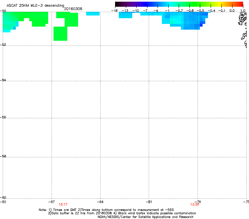Click the -54 latitude axis label
The width and height of the screenshot is (249, 219).
3,80
